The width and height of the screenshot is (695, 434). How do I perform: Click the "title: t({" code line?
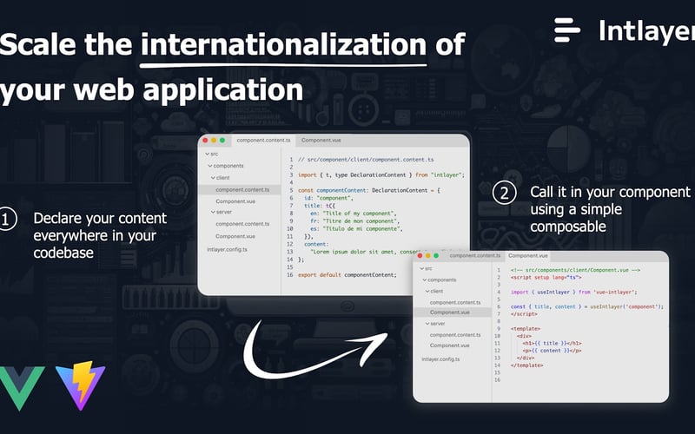pyautogui.click(x=320, y=206)
